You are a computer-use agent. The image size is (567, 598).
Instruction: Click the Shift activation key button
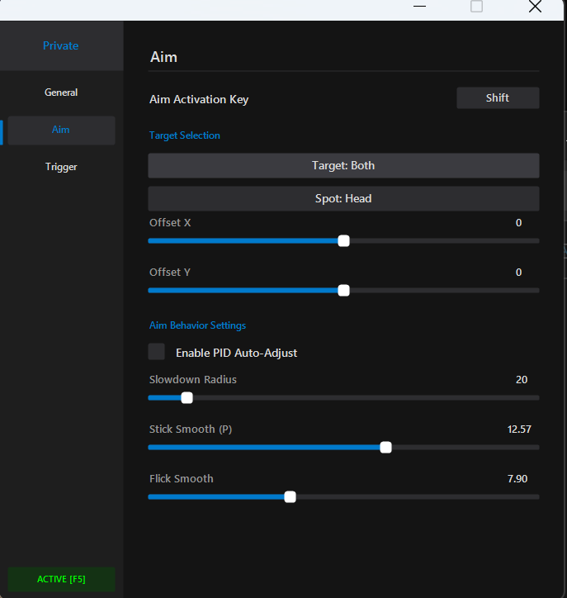[498, 98]
